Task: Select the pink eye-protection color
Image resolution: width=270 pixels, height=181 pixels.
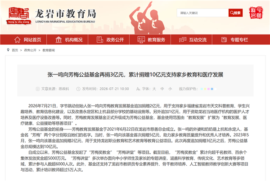Action: coord(208,89)
